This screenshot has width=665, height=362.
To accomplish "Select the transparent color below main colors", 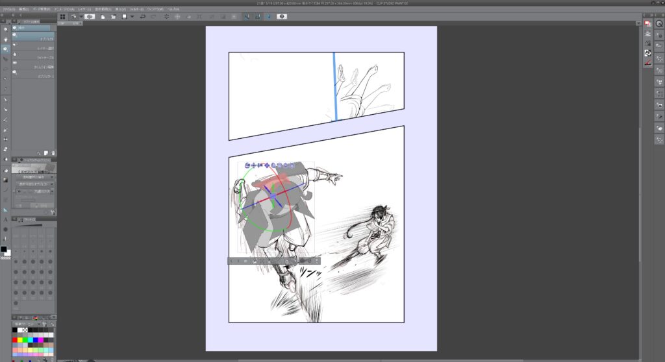I will coord(5,258).
